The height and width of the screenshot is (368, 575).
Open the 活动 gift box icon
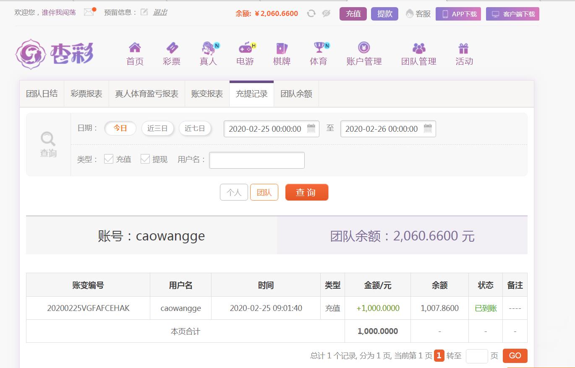463,48
